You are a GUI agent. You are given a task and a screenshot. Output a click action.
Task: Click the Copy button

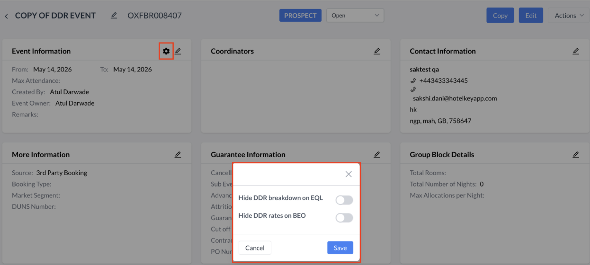[x=500, y=16]
